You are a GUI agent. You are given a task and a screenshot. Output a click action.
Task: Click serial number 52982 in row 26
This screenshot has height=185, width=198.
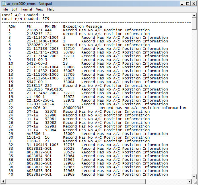click(x=51, y=122)
